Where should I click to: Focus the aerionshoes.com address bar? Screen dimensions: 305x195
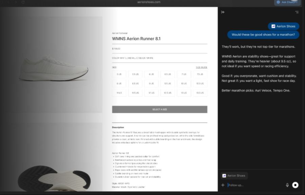(x=149, y=2)
